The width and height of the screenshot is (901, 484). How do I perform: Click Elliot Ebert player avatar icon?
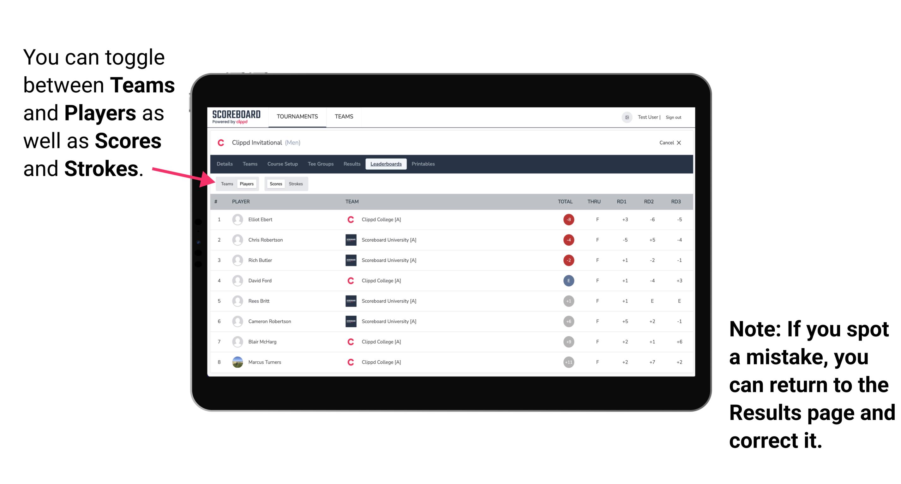point(237,219)
